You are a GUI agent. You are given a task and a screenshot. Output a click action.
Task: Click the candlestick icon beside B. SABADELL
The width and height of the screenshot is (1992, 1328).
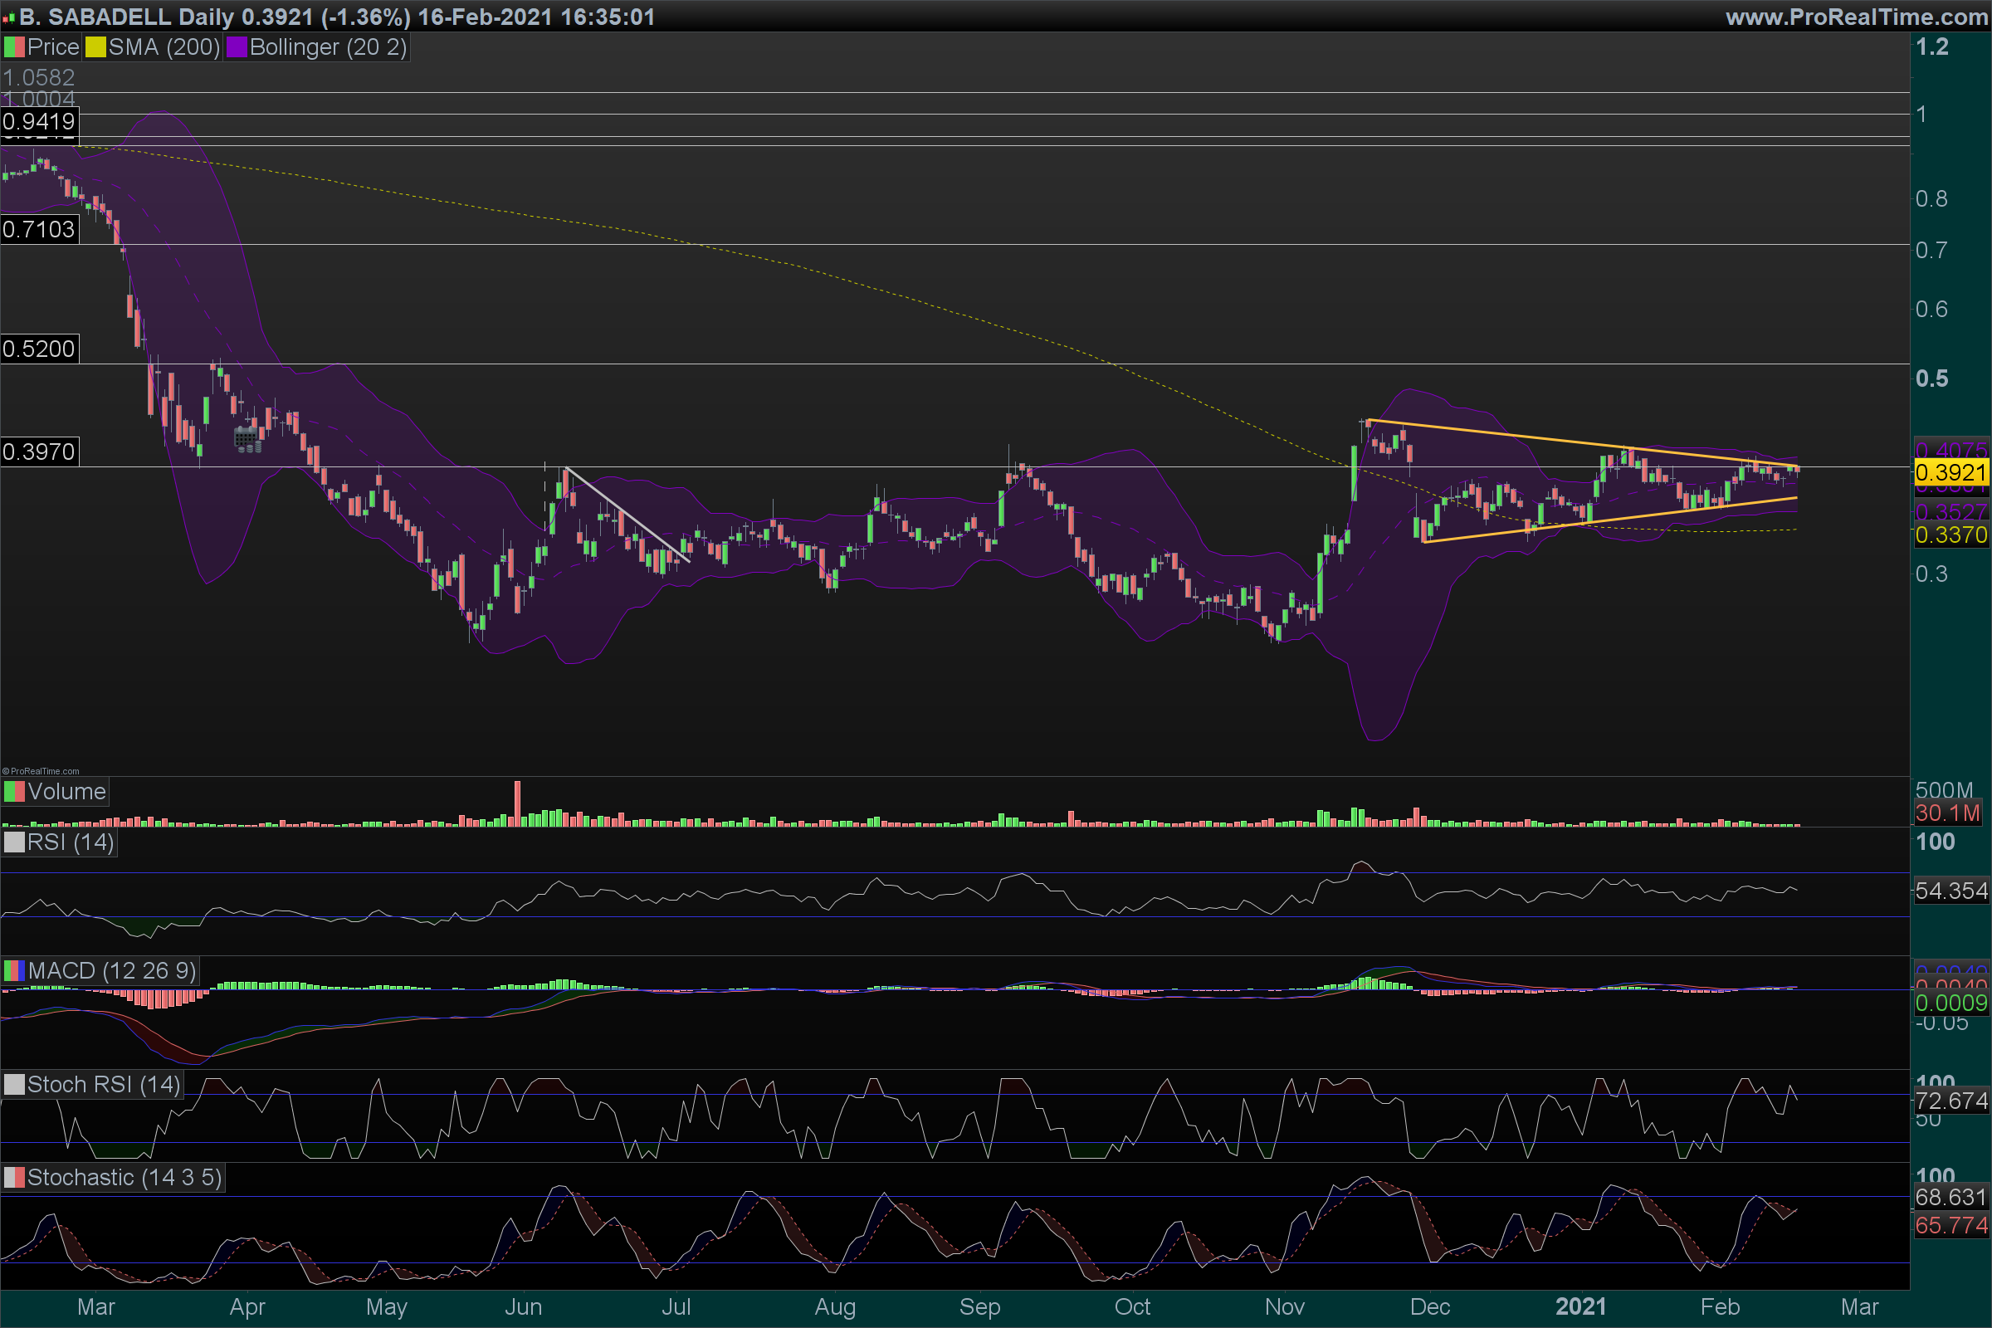coord(8,17)
